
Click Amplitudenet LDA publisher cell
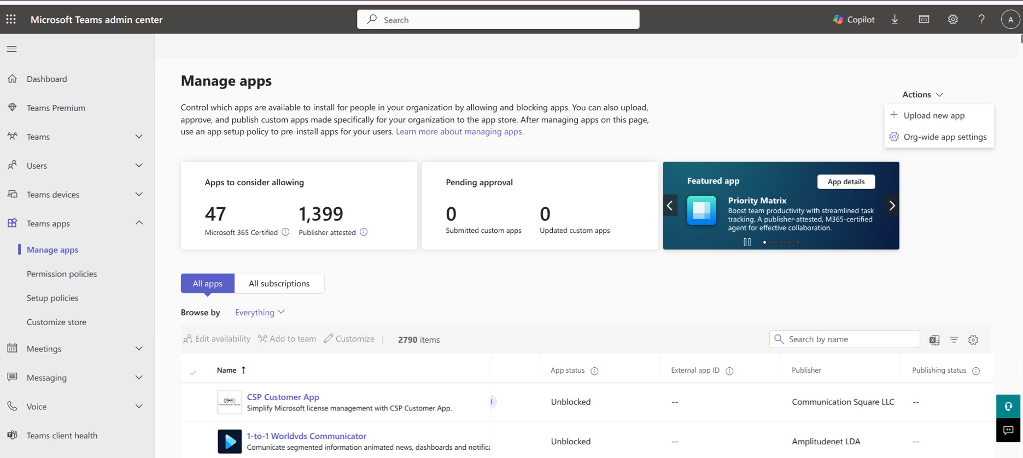click(826, 442)
